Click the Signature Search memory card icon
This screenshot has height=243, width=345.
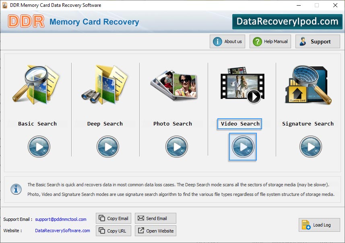(x=308, y=84)
